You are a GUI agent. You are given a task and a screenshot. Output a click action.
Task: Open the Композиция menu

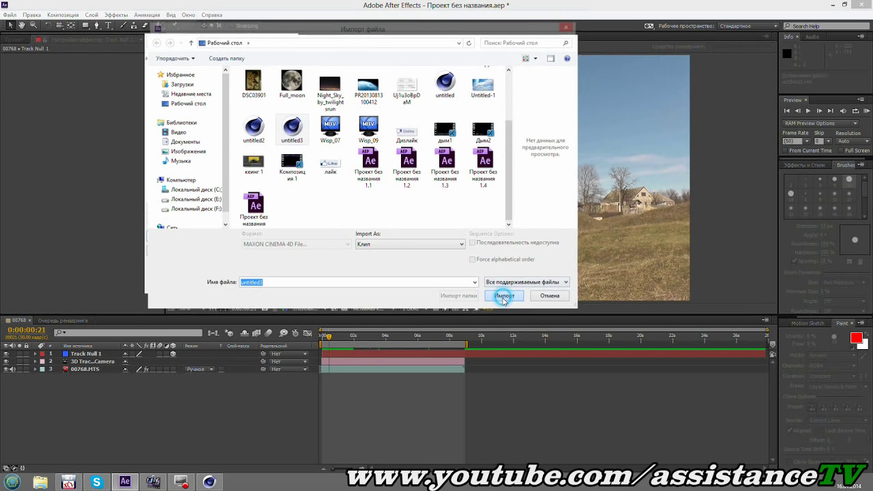tap(63, 15)
